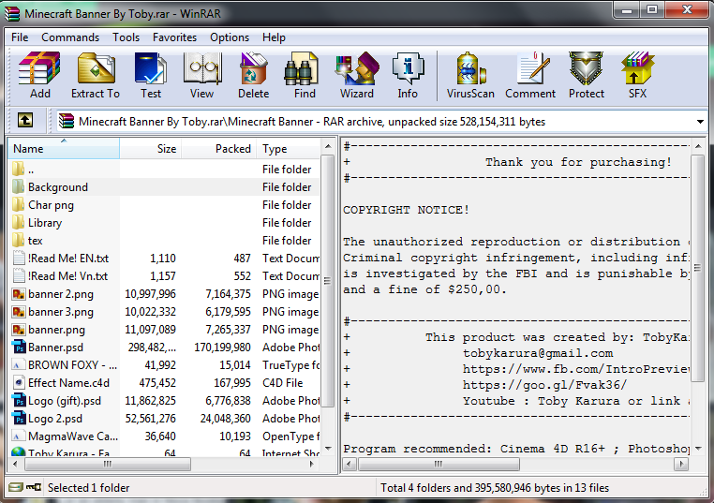Show archive Info

(408, 75)
